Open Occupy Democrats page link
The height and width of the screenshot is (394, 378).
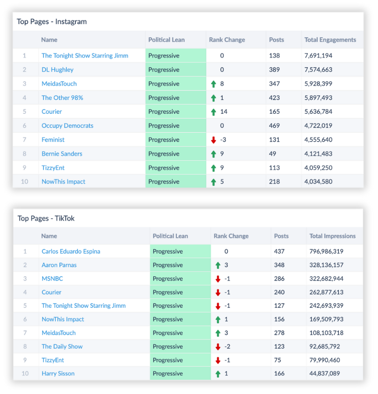click(x=68, y=126)
